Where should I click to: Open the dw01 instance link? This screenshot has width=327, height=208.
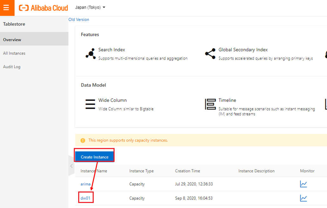[85, 198]
